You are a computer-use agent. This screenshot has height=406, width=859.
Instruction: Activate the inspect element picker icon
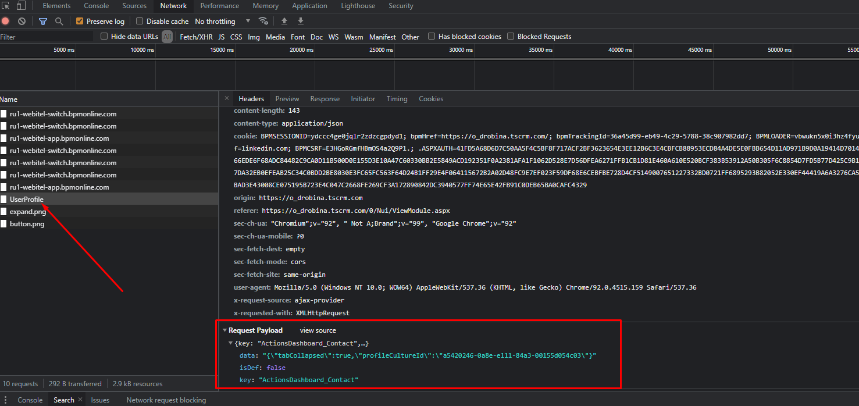coord(6,6)
